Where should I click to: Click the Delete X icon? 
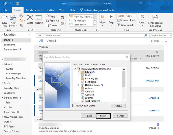pos(30,18)
